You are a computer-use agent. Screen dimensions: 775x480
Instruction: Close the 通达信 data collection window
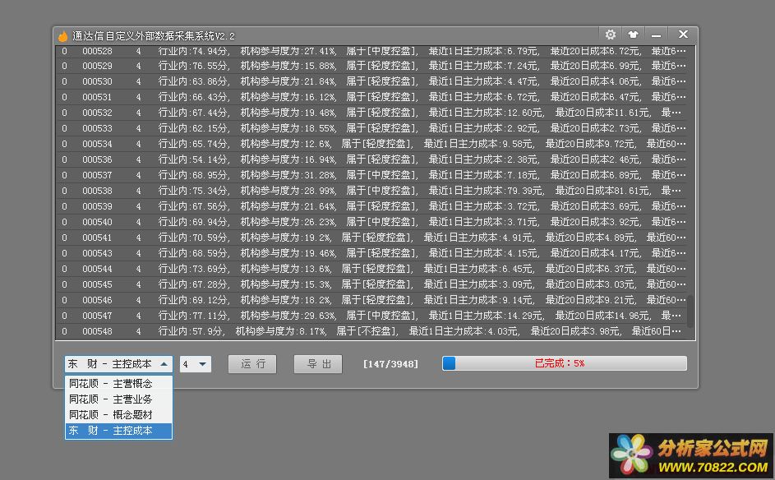[x=683, y=34]
